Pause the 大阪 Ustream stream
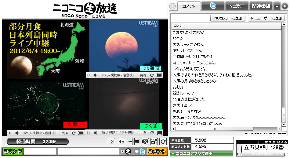Viewport: 290px width, 158px height. (10, 133)
